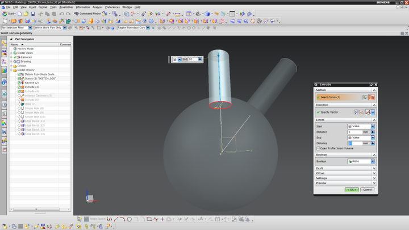The width and height of the screenshot is (409, 230).
Task: Open the Command Finder tool
Action: [87, 14]
